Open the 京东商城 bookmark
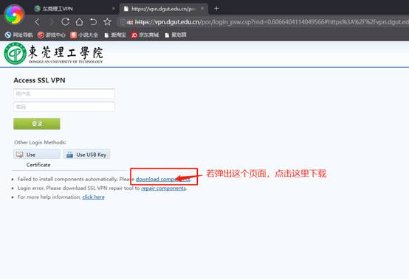 145,35
